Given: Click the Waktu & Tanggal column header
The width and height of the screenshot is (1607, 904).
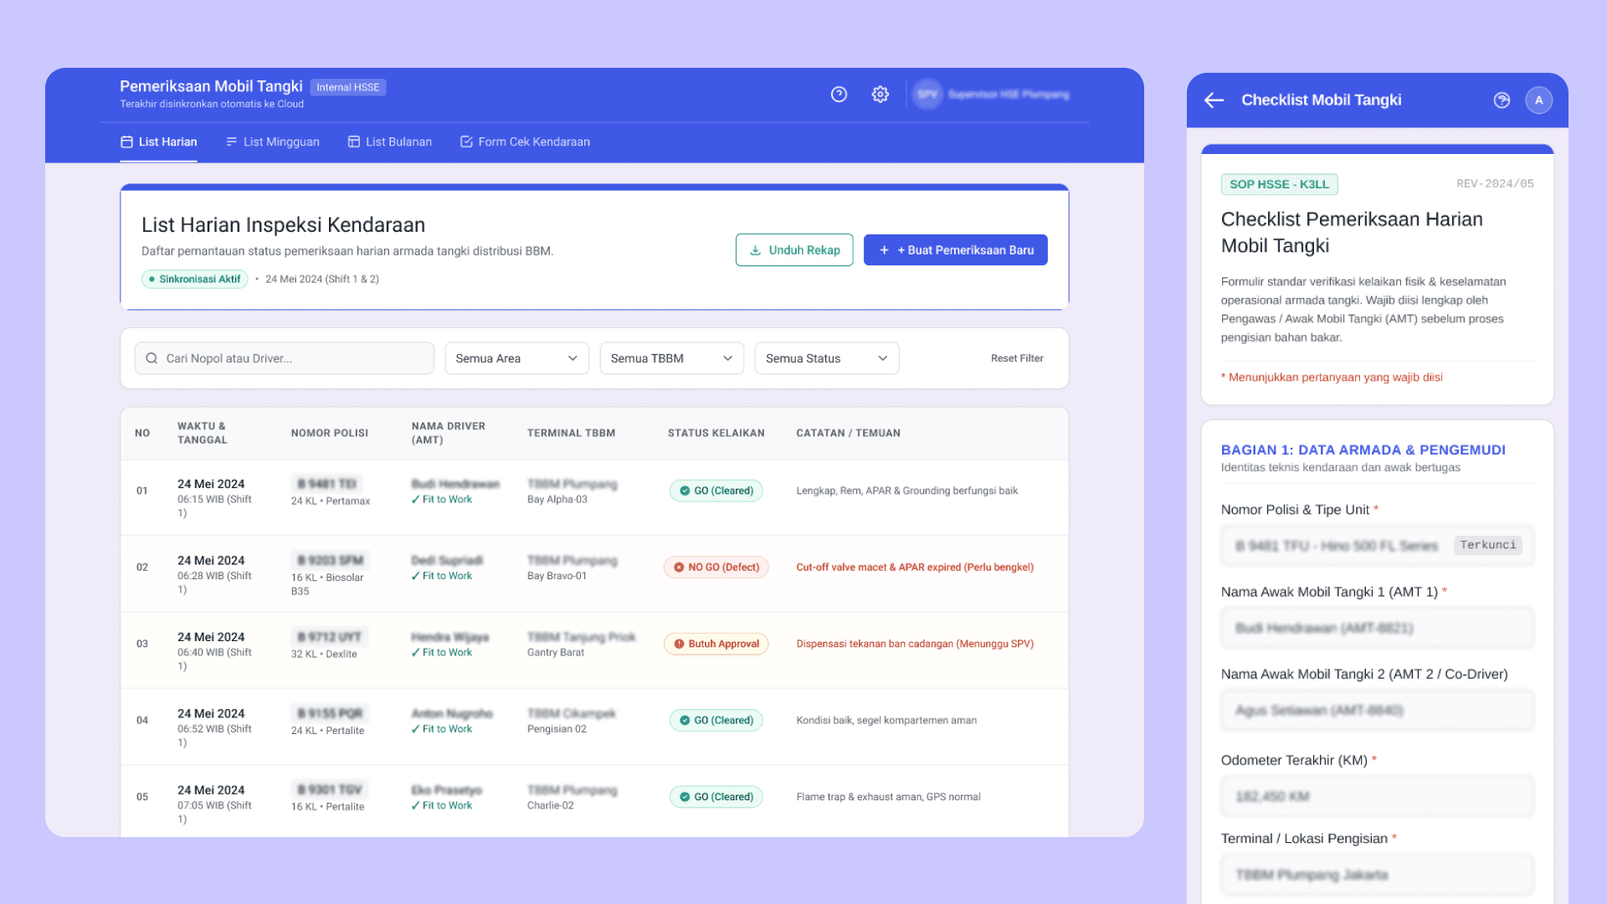Looking at the screenshot, I should [203, 434].
